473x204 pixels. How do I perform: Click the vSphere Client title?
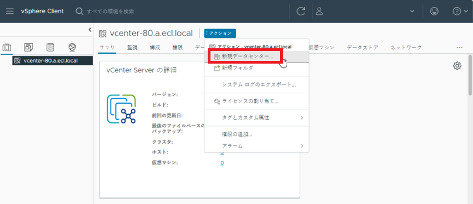click(x=42, y=11)
